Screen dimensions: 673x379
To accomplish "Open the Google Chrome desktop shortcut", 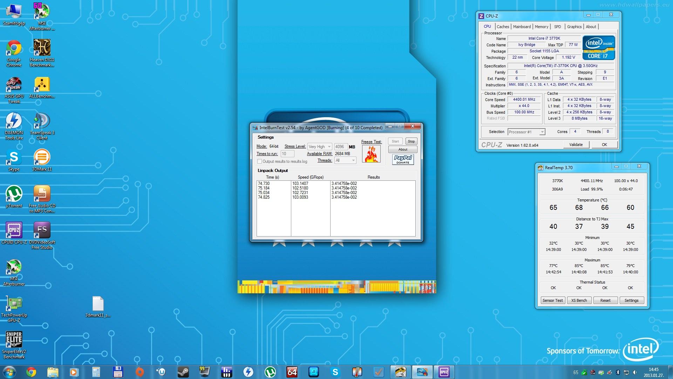I will click(14, 53).
